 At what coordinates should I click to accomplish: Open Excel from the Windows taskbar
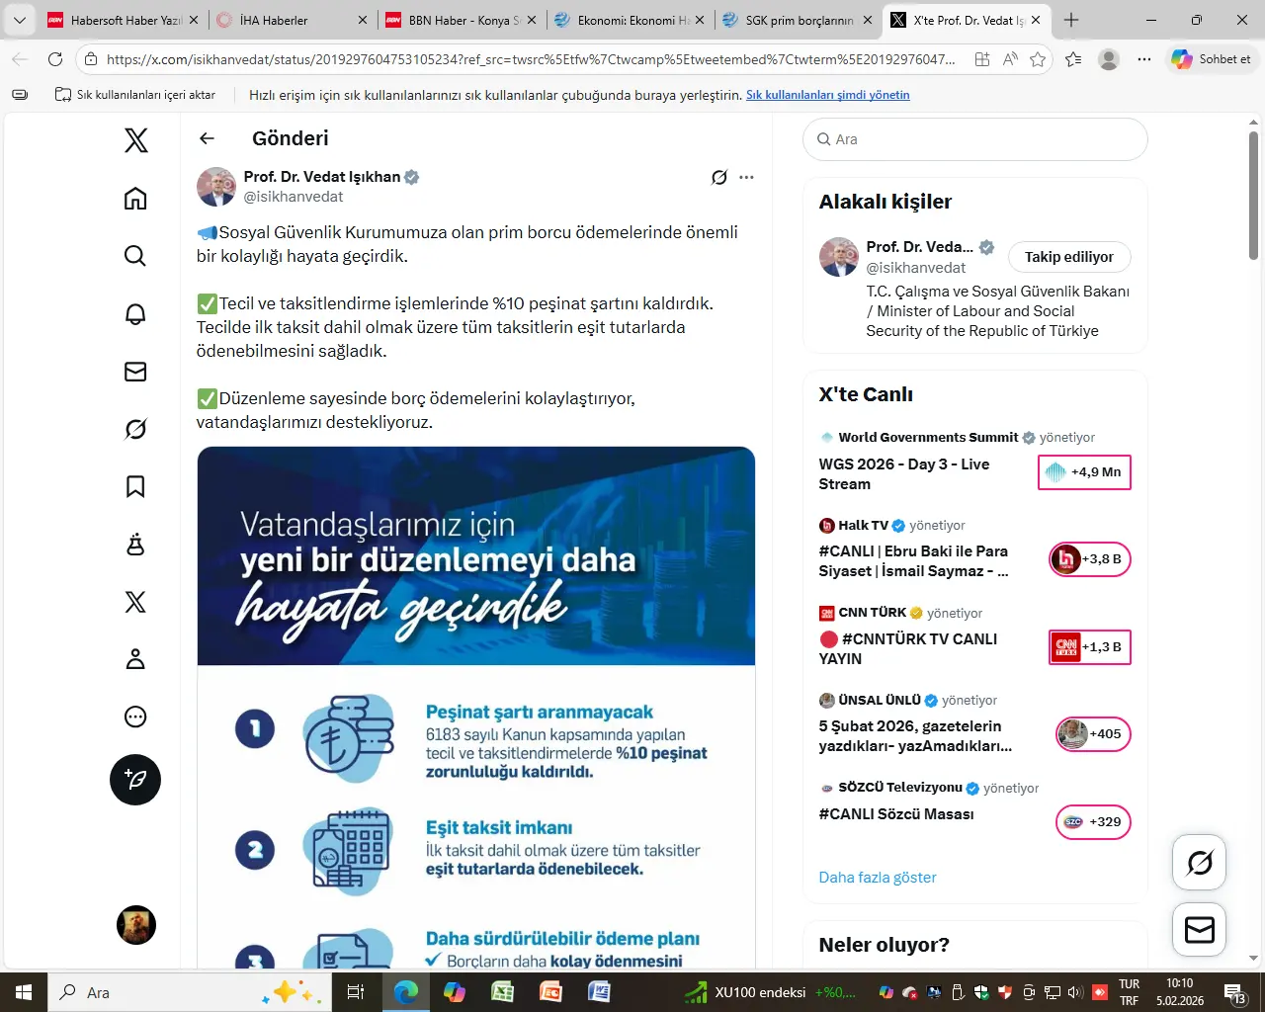[x=502, y=991]
